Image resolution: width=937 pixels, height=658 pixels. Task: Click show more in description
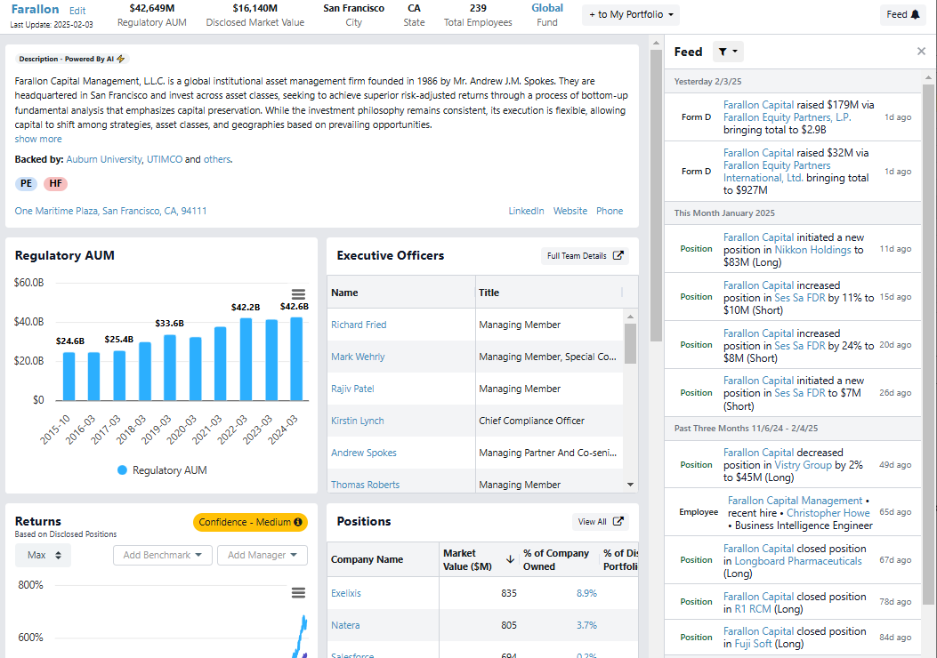pyautogui.click(x=38, y=139)
